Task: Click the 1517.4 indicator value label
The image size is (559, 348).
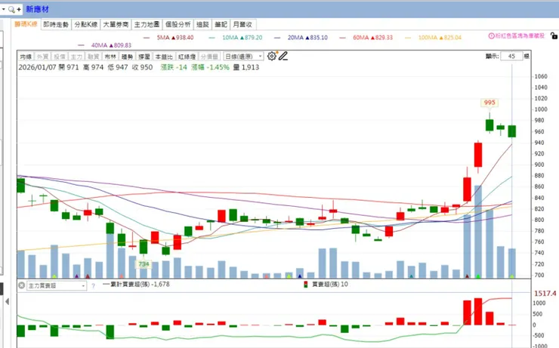Action: point(545,294)
